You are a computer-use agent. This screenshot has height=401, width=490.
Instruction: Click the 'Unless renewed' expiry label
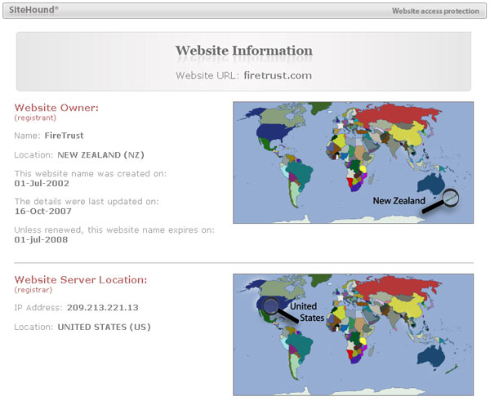(114, 229)
